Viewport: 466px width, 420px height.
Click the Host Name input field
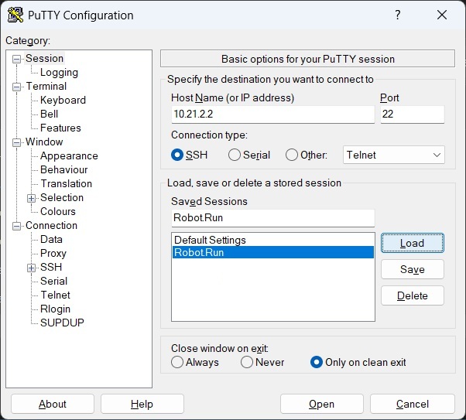click(272, 114)
